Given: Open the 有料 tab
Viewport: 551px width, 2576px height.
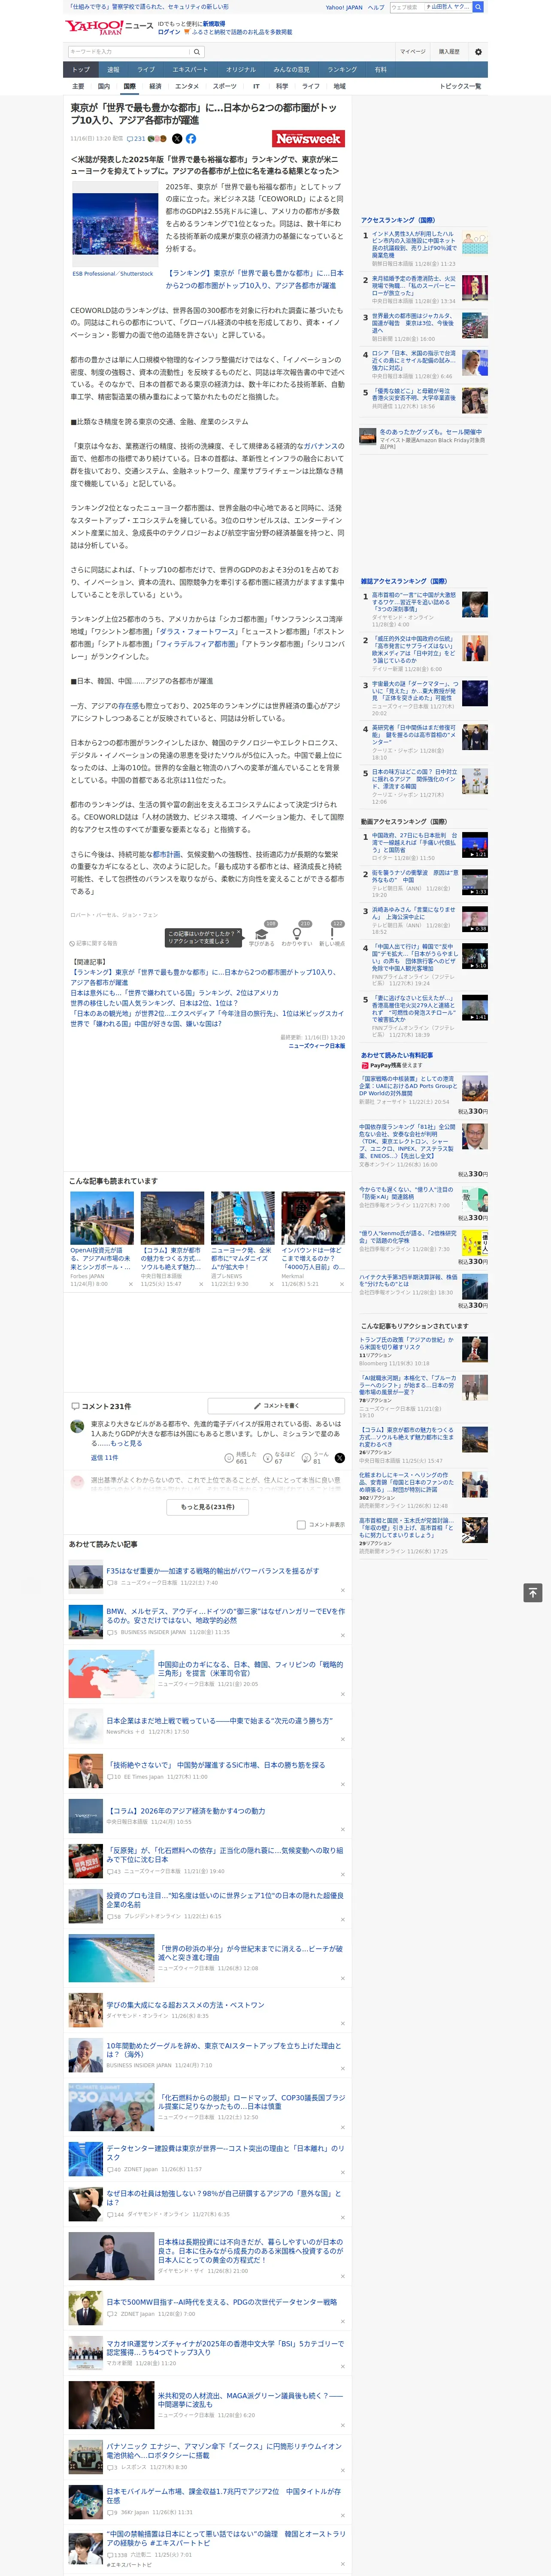Looking at the screenshot, I should tap(380, 69).
